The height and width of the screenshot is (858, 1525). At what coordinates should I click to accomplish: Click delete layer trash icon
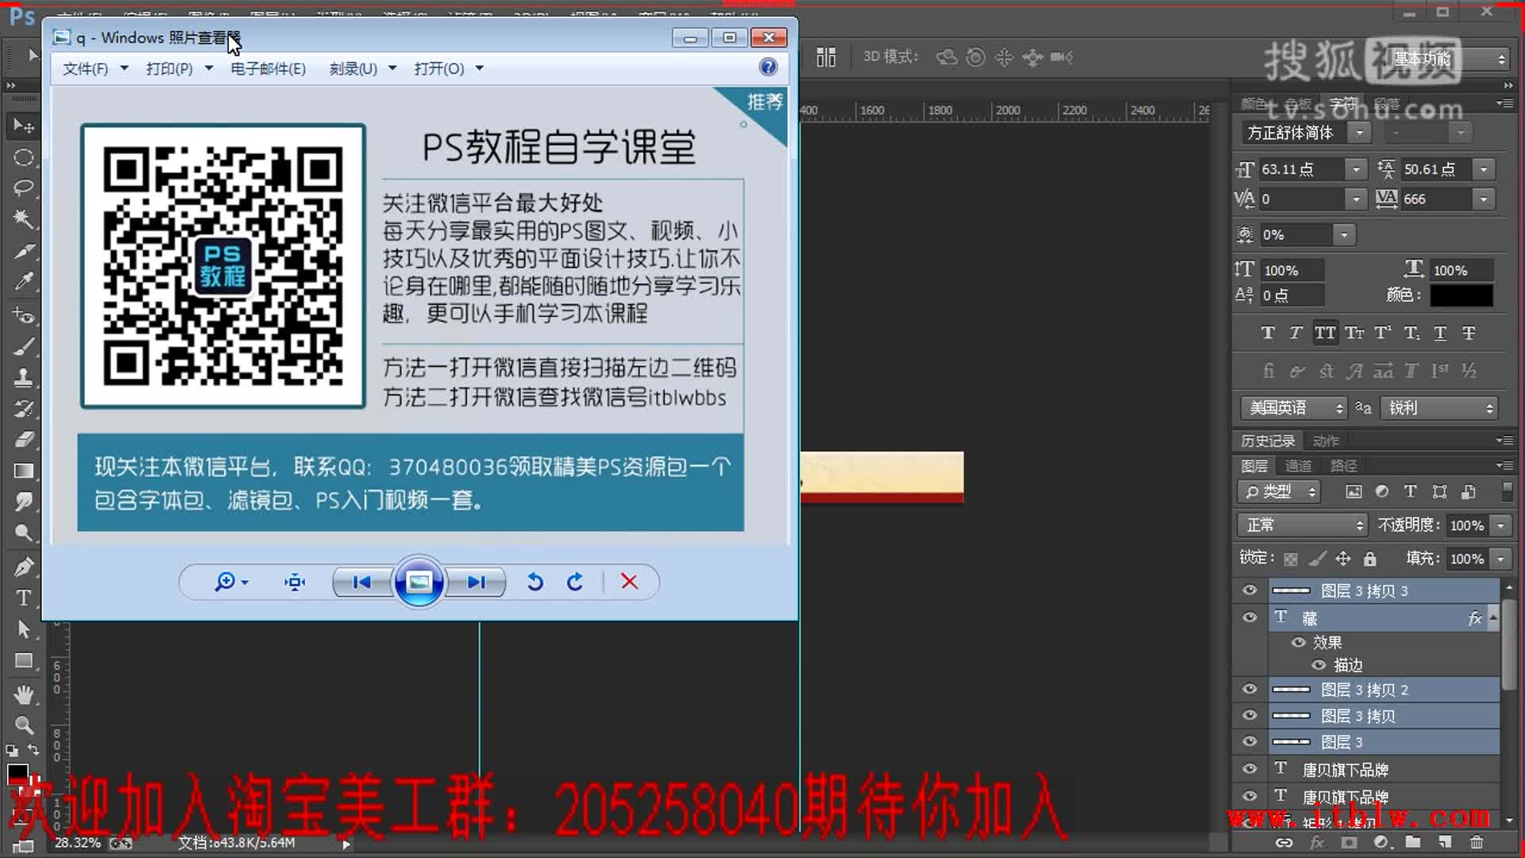(1477, 842)
